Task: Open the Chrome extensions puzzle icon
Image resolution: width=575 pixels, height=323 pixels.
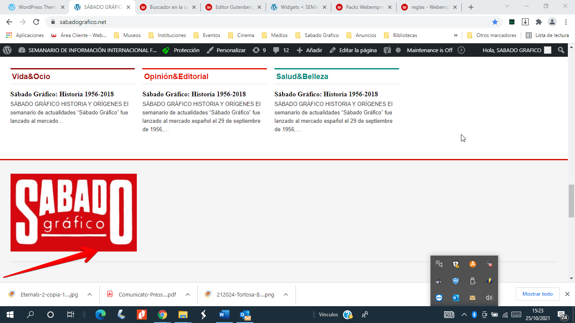Action: (539, 22)
